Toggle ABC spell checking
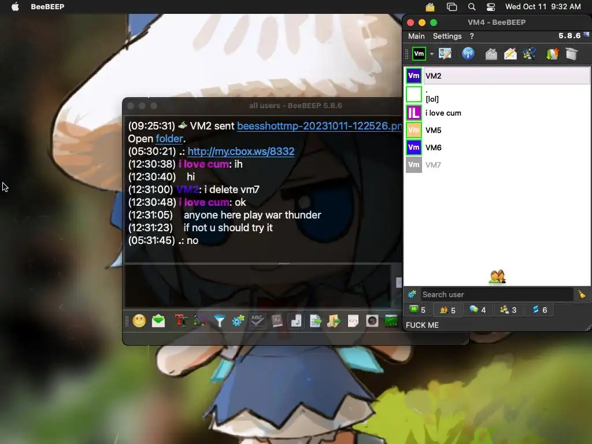The width and height of the screenshot is (592, 444). 257,321
